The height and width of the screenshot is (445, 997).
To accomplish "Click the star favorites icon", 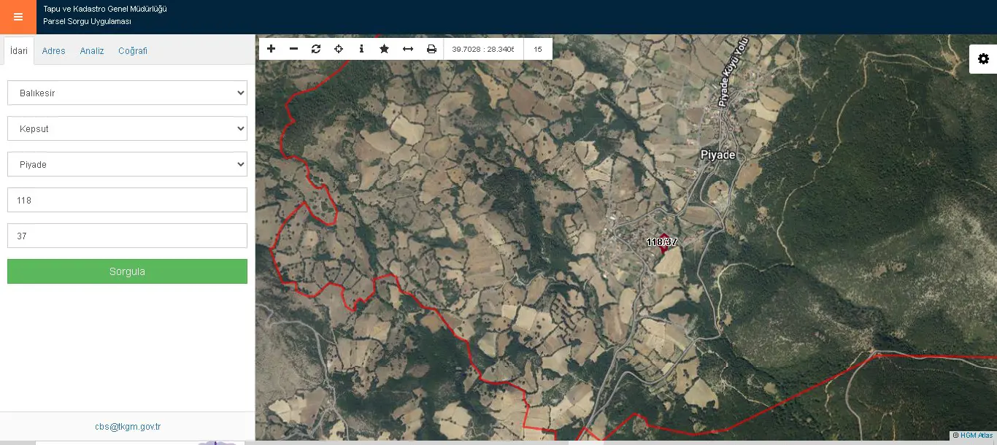I will pos(384,49).
